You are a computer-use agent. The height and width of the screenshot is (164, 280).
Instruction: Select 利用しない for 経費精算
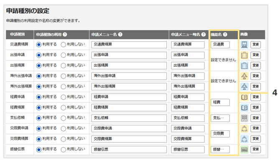(x=63, y=108)
